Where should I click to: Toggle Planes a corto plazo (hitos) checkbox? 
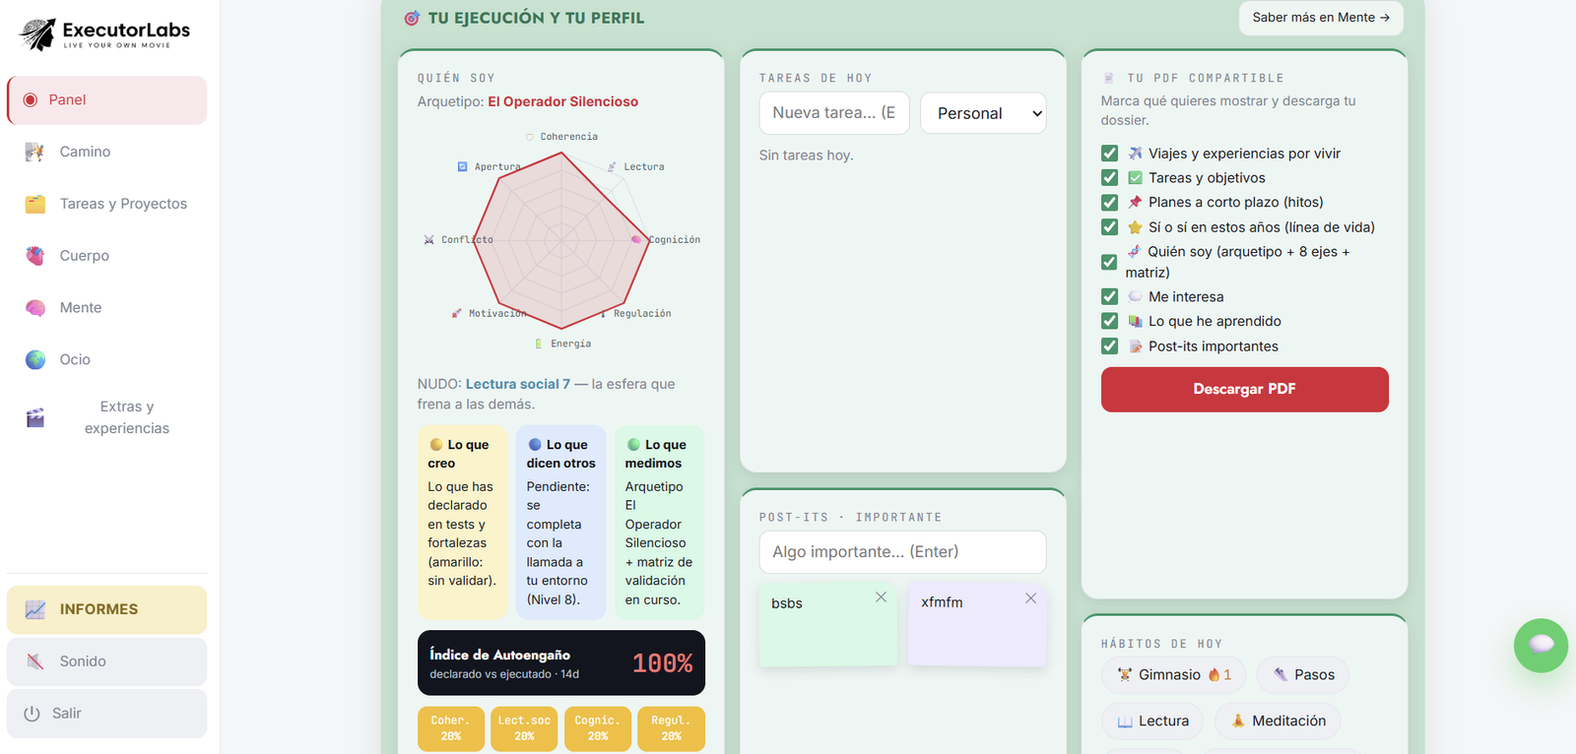pyautogui.click(x=1110, y=202)
